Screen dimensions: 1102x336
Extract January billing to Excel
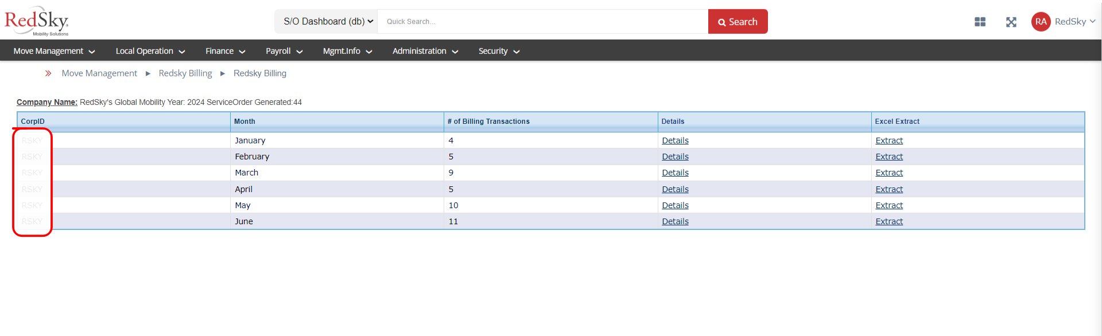coord(889,140)
